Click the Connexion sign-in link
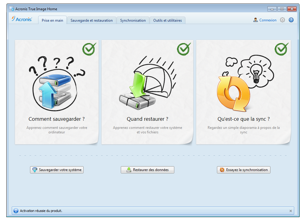The height and width of the screenshot is (221, 305). pos(268,20)
